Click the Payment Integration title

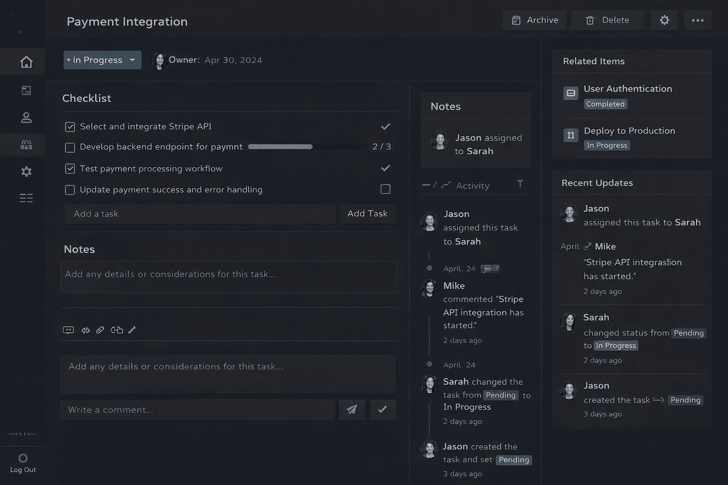click(127, 22)
